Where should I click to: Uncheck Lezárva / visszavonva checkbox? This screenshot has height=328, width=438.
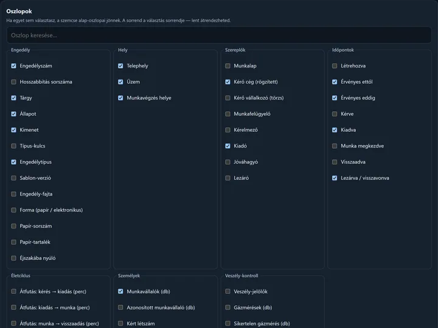coord(335,178)
